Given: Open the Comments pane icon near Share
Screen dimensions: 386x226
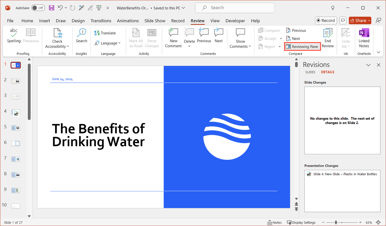Looking at the screenshot, I should (x=343, y=21).
